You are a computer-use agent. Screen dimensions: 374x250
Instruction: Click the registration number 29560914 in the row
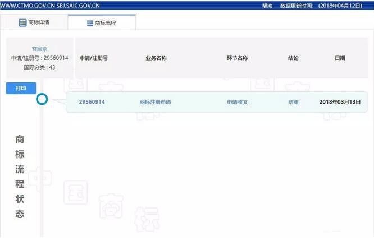(92, 102)
